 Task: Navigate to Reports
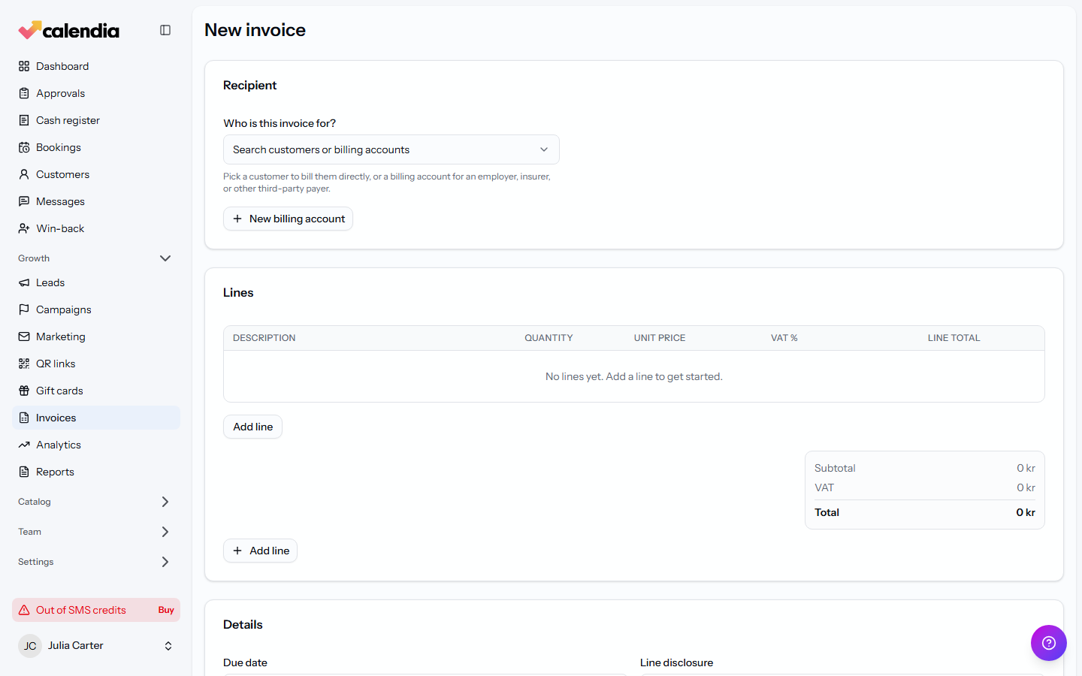[96, 472]
